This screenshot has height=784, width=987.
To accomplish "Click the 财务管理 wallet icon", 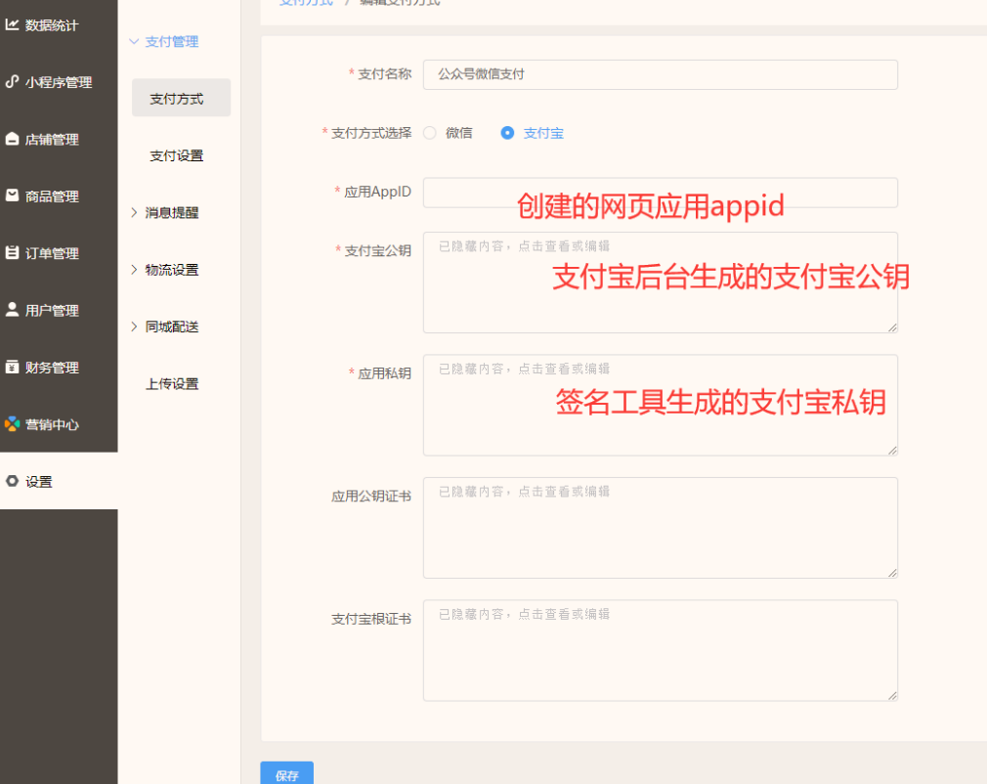I will point(12,368).
